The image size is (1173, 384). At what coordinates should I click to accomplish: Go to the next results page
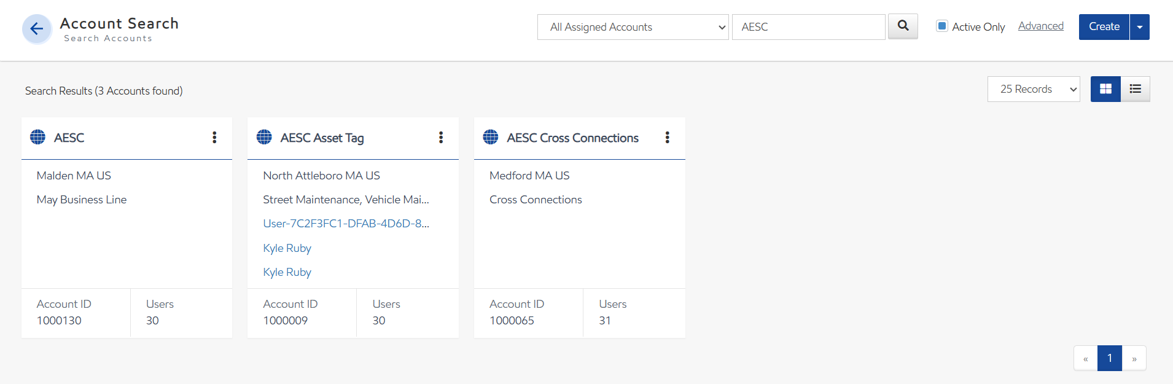(x=1134, y=358)
